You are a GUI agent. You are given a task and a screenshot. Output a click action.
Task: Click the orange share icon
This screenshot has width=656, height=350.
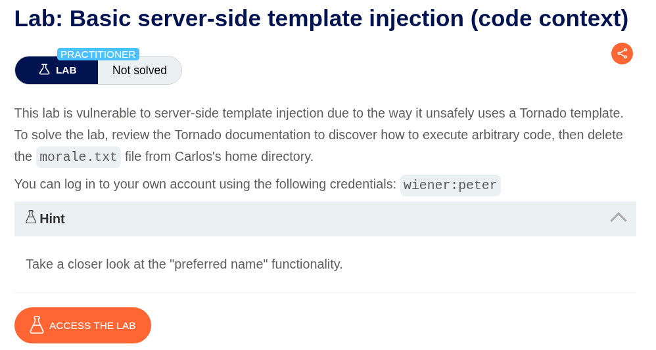click(x=622, y=54)
